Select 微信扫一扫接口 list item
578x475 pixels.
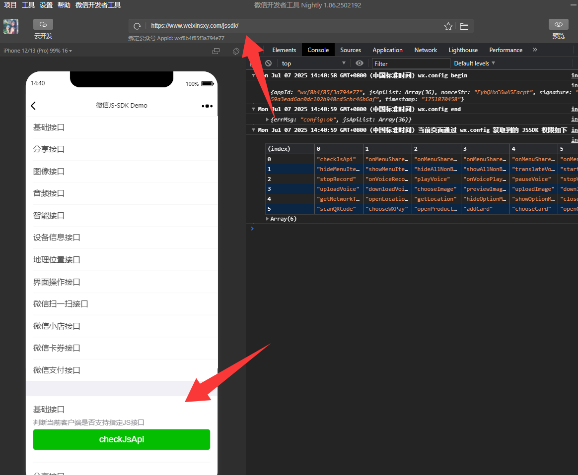pos(122,304)
